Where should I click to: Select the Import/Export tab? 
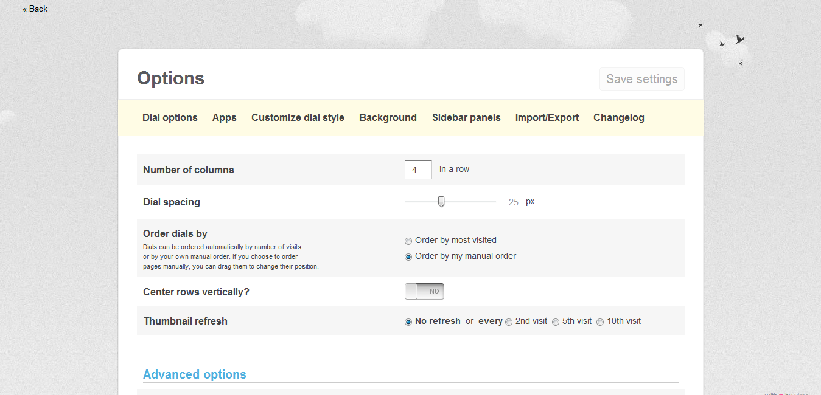tap(547, 117)
